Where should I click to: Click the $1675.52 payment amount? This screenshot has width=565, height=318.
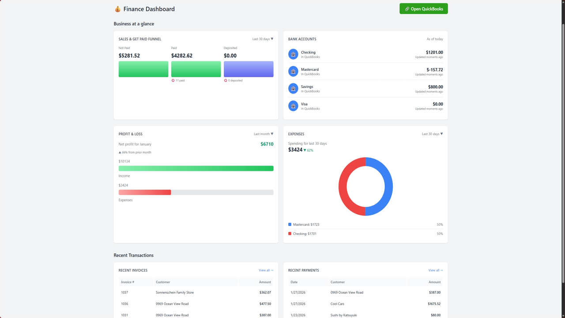pyautogui.click(x=434, y=304)
